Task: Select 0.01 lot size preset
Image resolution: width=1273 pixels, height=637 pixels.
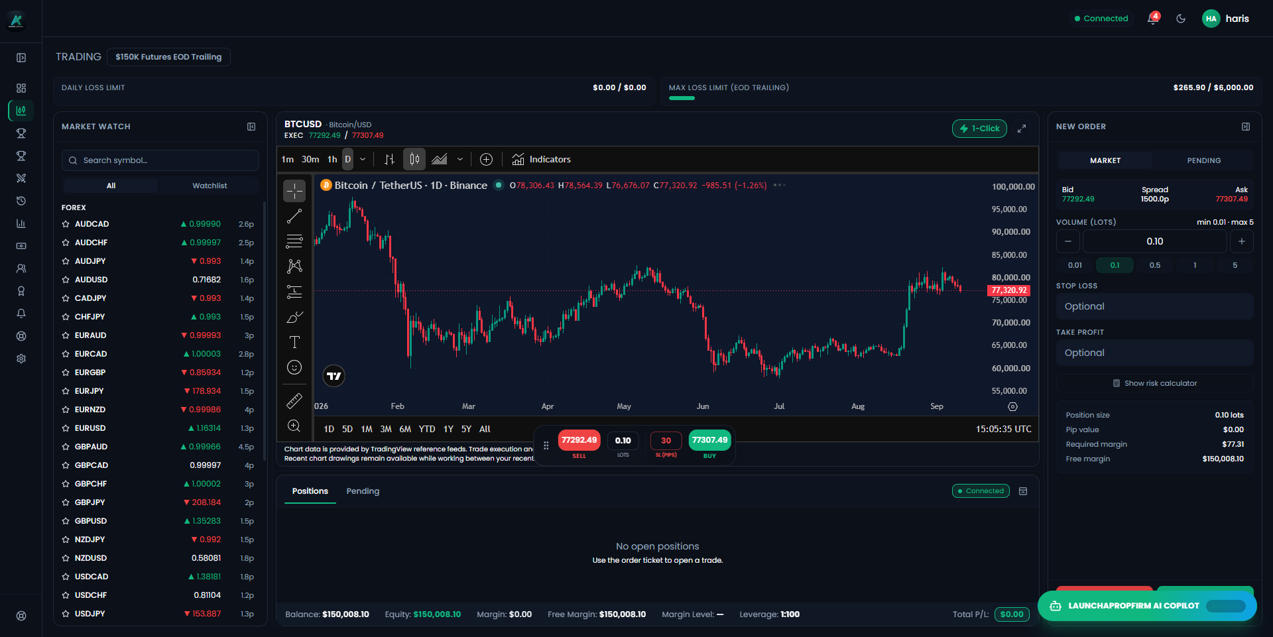Action: point(1075,265)
